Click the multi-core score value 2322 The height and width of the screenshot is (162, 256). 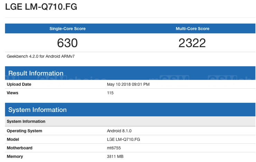(192, 43)
